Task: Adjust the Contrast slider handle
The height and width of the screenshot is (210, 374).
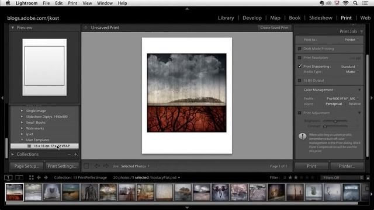Action: (325, 127)
